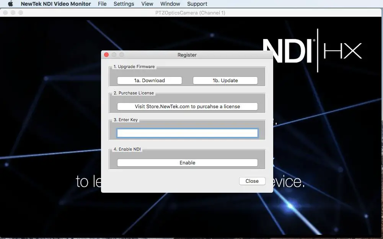Viewport: 383px width, 239px height.
Task: Click the Close button in Register dialog
Action: [252, 181]
